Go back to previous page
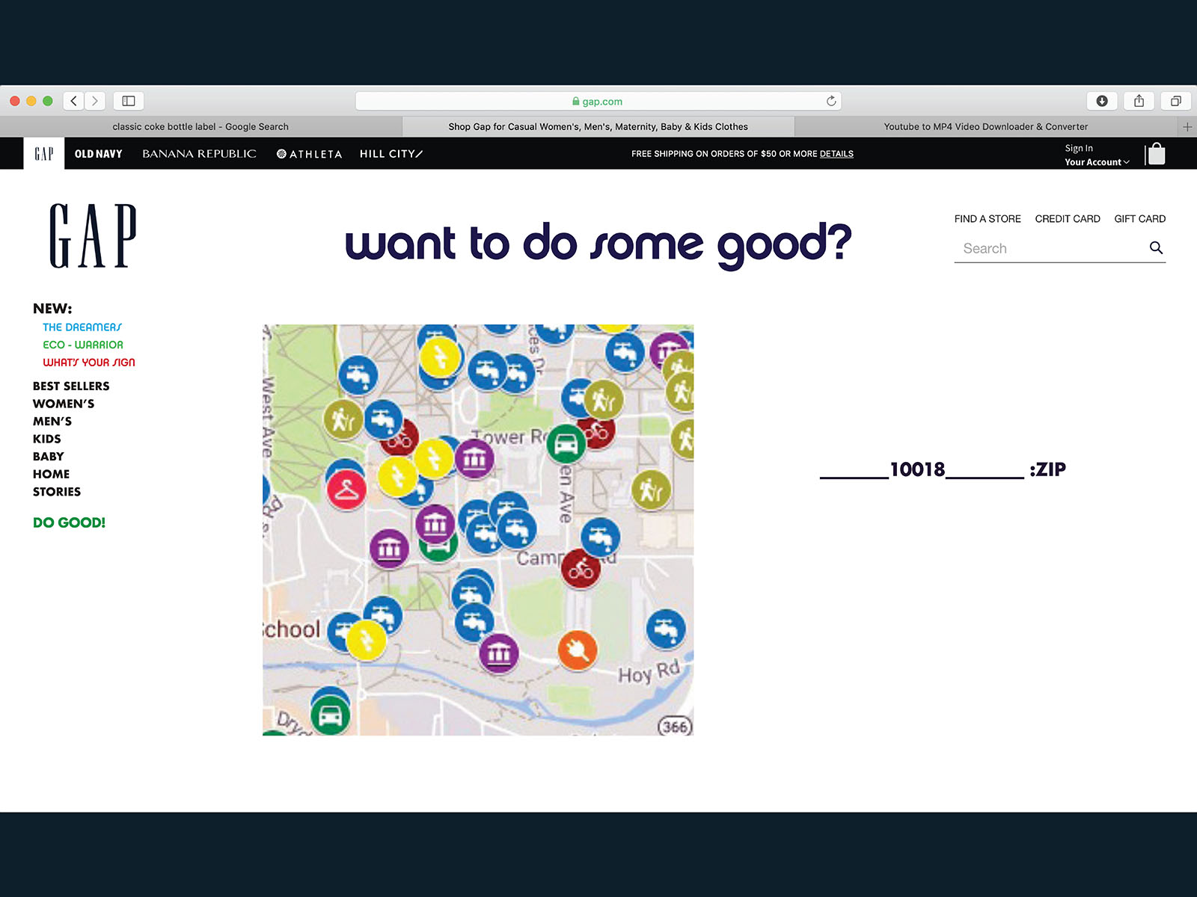This screenshot has height=897, width=1197. [x=73, y=101]
